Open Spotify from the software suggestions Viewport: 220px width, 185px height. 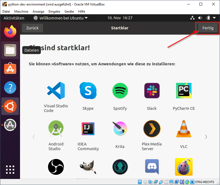click(x=120, y=91)
